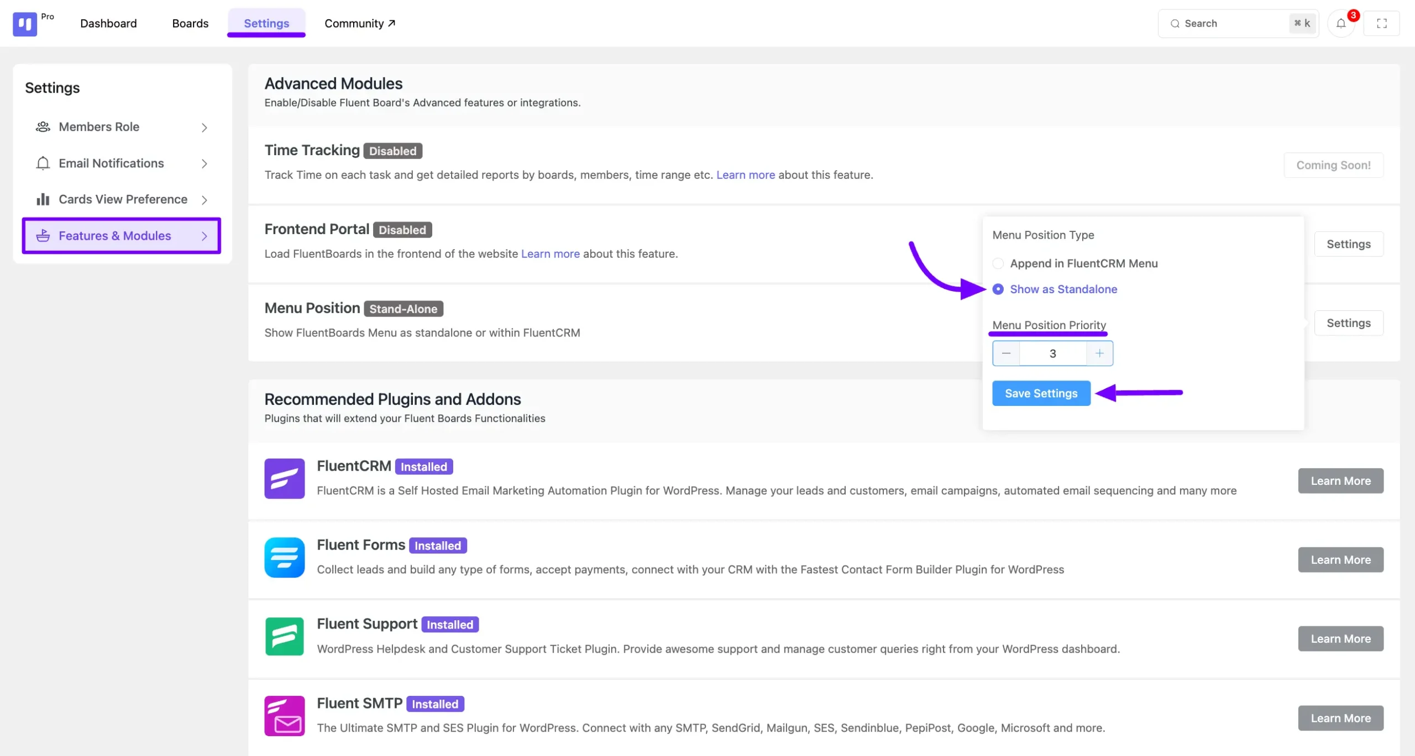Open Members Role settings
Viewport: 1415px width, 756px height.
tap(122, 127)
